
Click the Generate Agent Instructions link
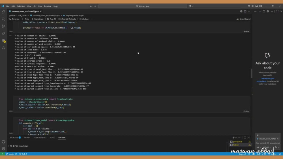pos(265,80)
